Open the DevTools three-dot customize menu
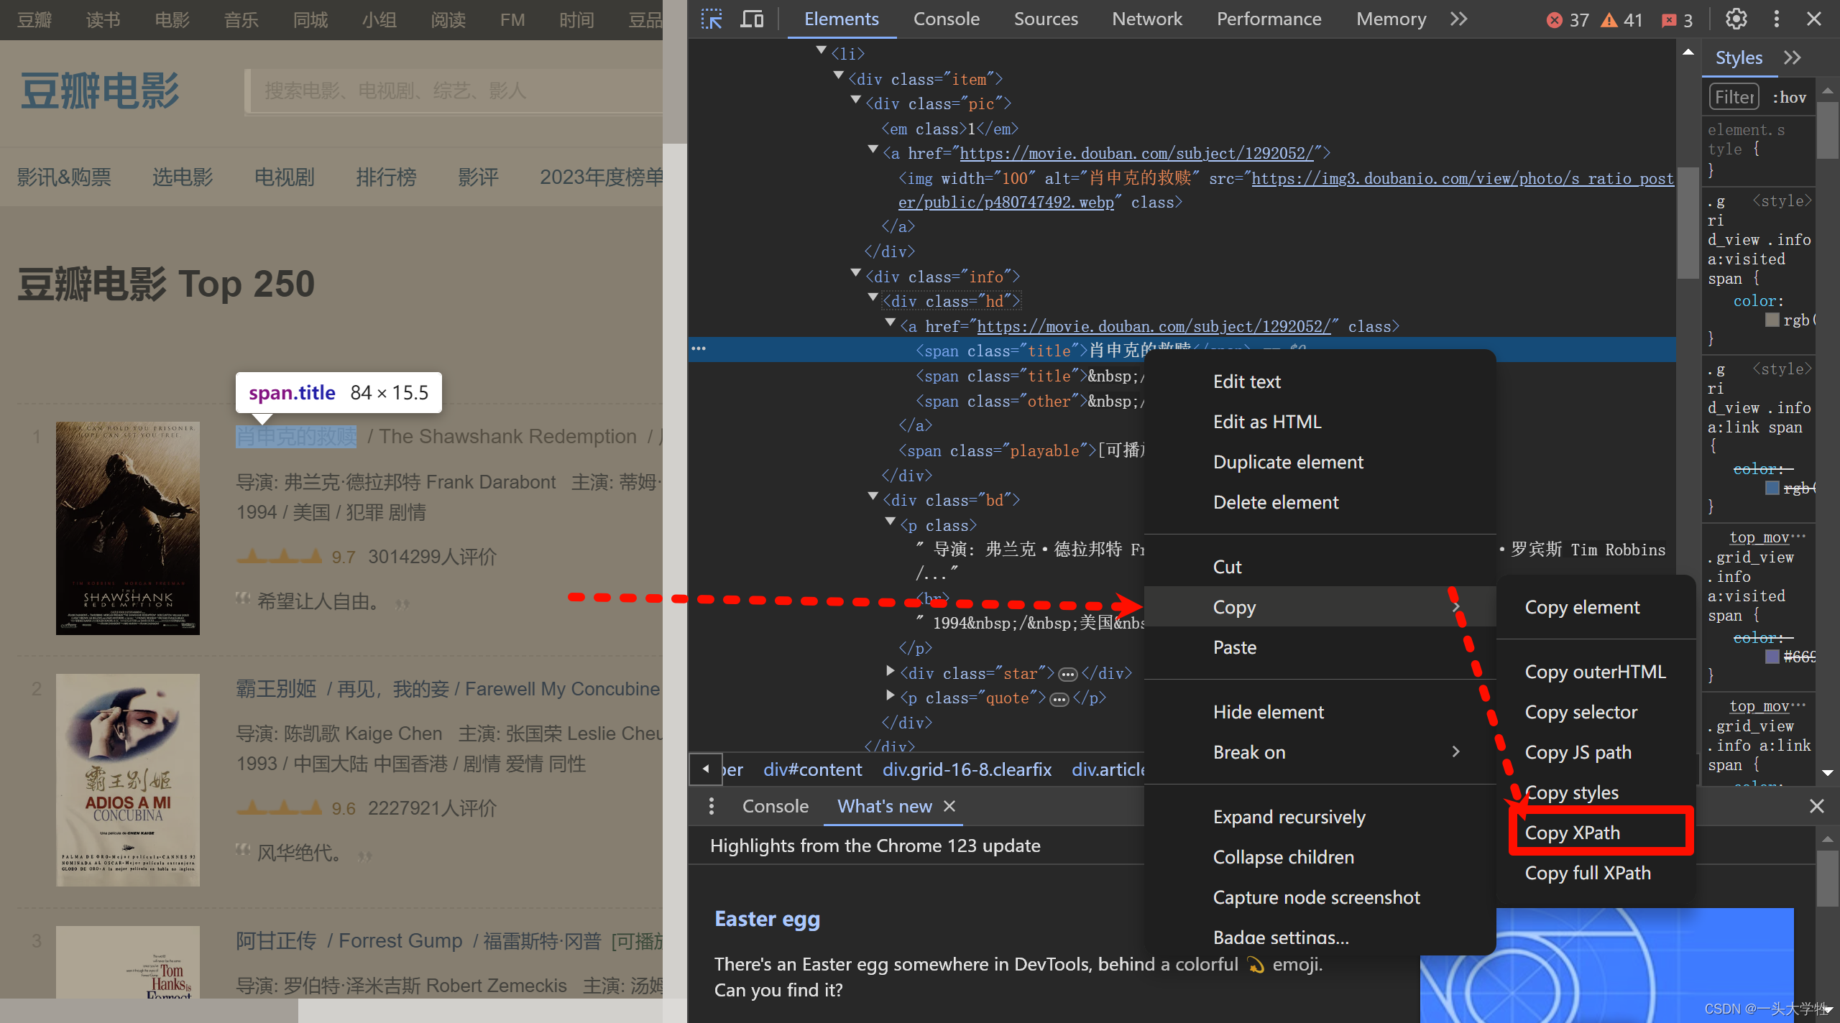1840x1023 pixels. [1776, 19]
